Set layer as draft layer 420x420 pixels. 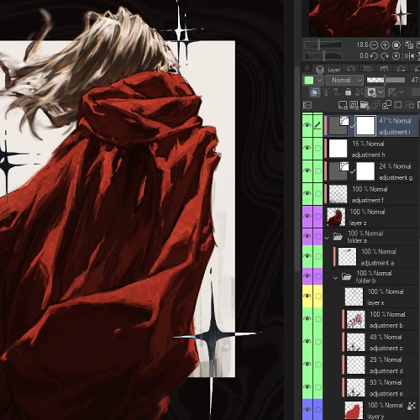coord(337,92)
